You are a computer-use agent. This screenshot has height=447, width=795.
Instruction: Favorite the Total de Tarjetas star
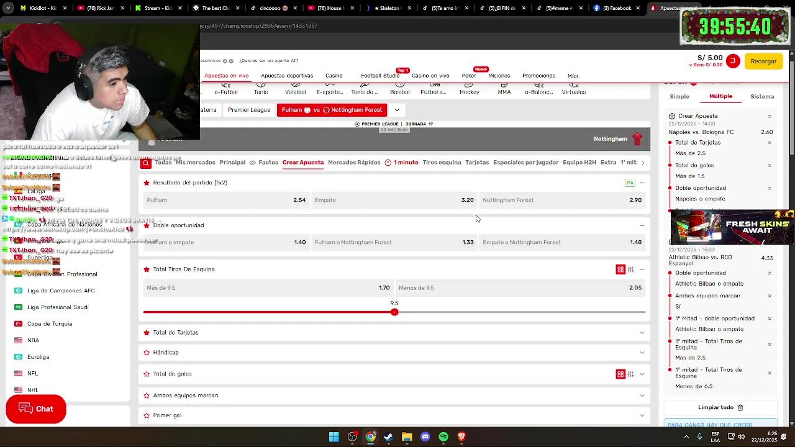click(x=147, y=332)
